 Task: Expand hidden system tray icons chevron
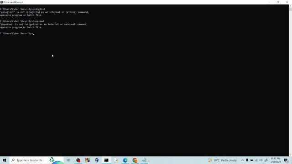[x=242, y=160]
